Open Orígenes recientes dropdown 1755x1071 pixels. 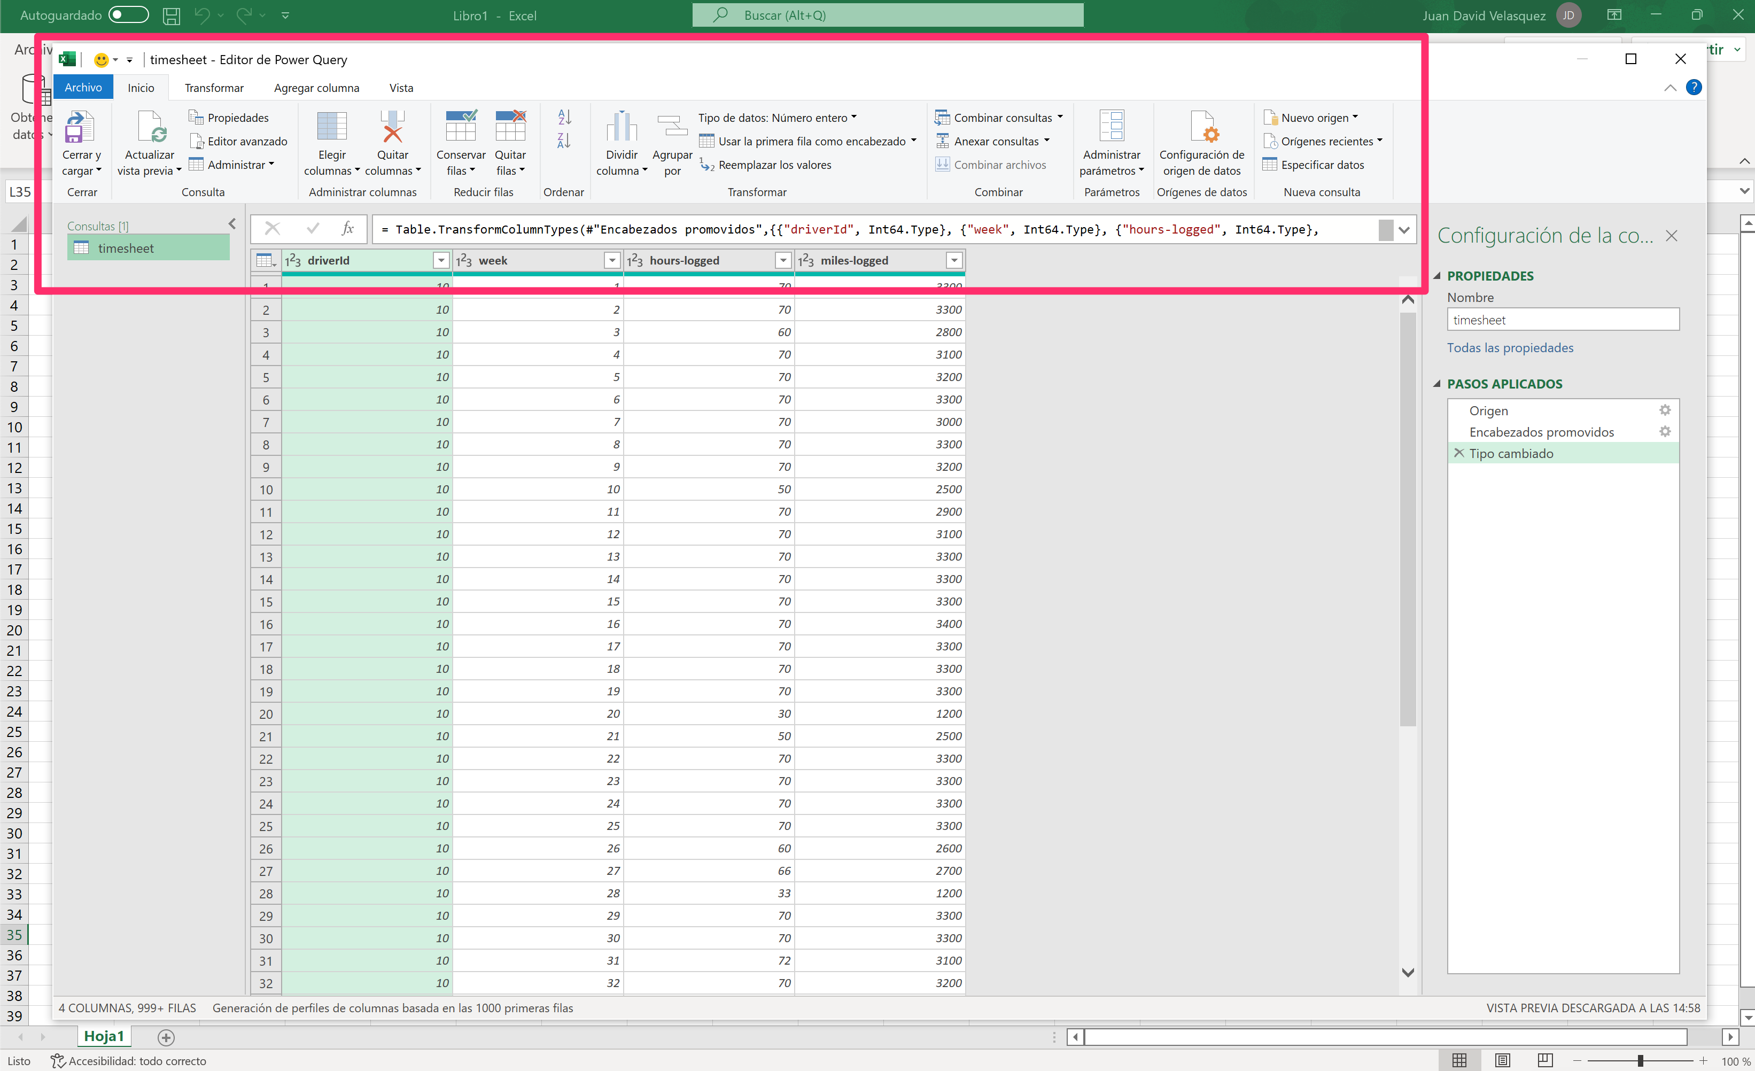(1323, 141)
